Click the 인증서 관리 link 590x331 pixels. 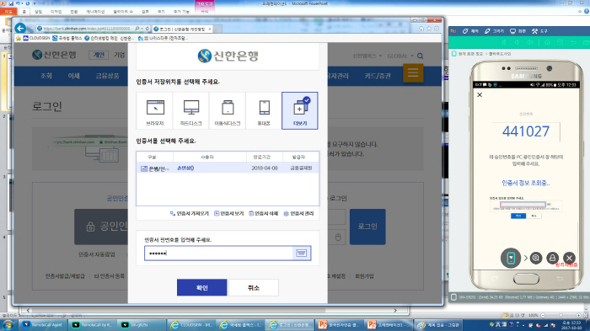click(298, 213)
